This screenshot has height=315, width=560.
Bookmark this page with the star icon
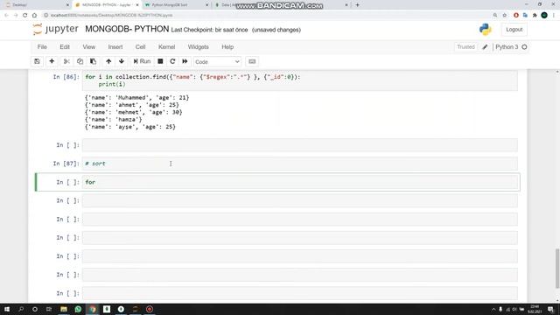click(505, 16)
